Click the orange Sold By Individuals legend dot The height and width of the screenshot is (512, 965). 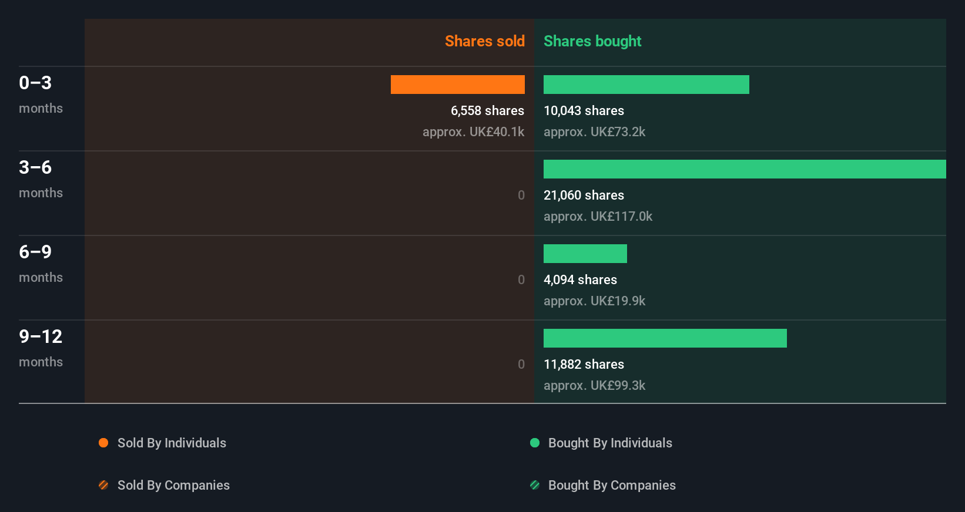[x=103, y=443]
